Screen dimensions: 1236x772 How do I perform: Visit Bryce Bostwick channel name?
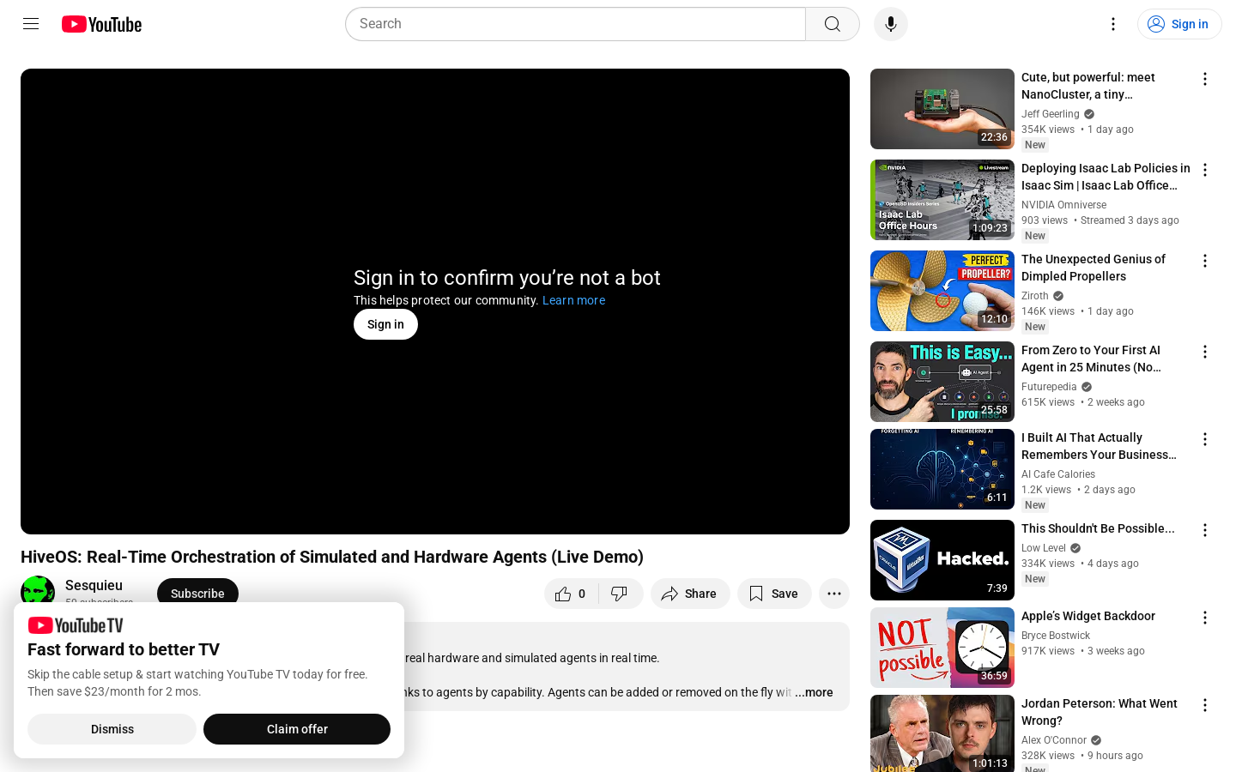point(1056,636)
